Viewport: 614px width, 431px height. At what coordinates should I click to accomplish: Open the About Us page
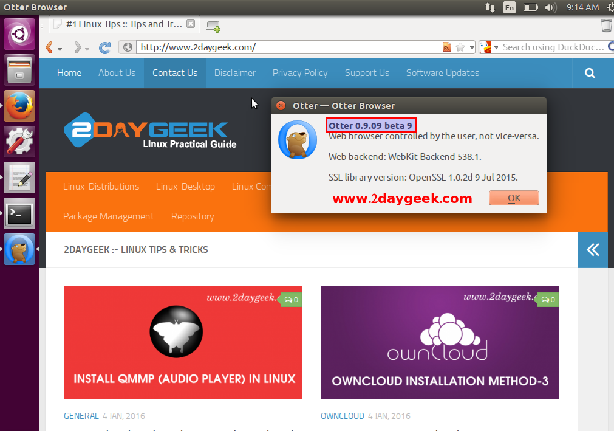coord(117,73)
